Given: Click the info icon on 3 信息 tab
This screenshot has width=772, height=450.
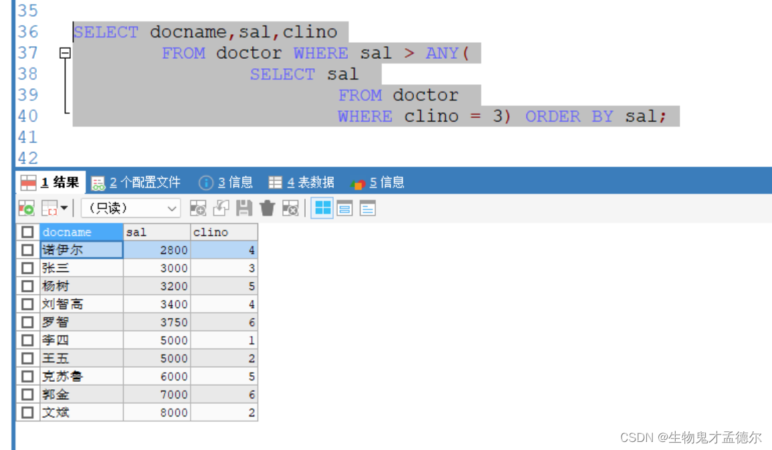Looking at the screenshot, I should (x=206, y=183).
